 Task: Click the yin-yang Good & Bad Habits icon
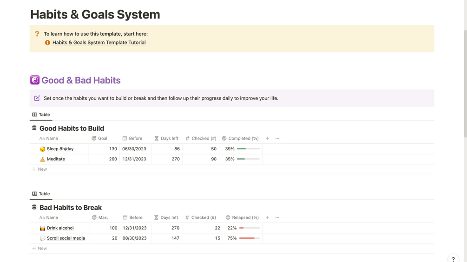pos(35,80)
